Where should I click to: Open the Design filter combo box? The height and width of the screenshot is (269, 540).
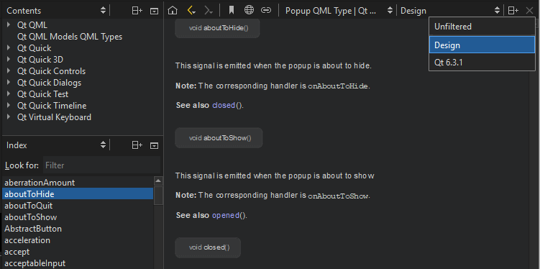pyautogui.click(x=450, y=11)
